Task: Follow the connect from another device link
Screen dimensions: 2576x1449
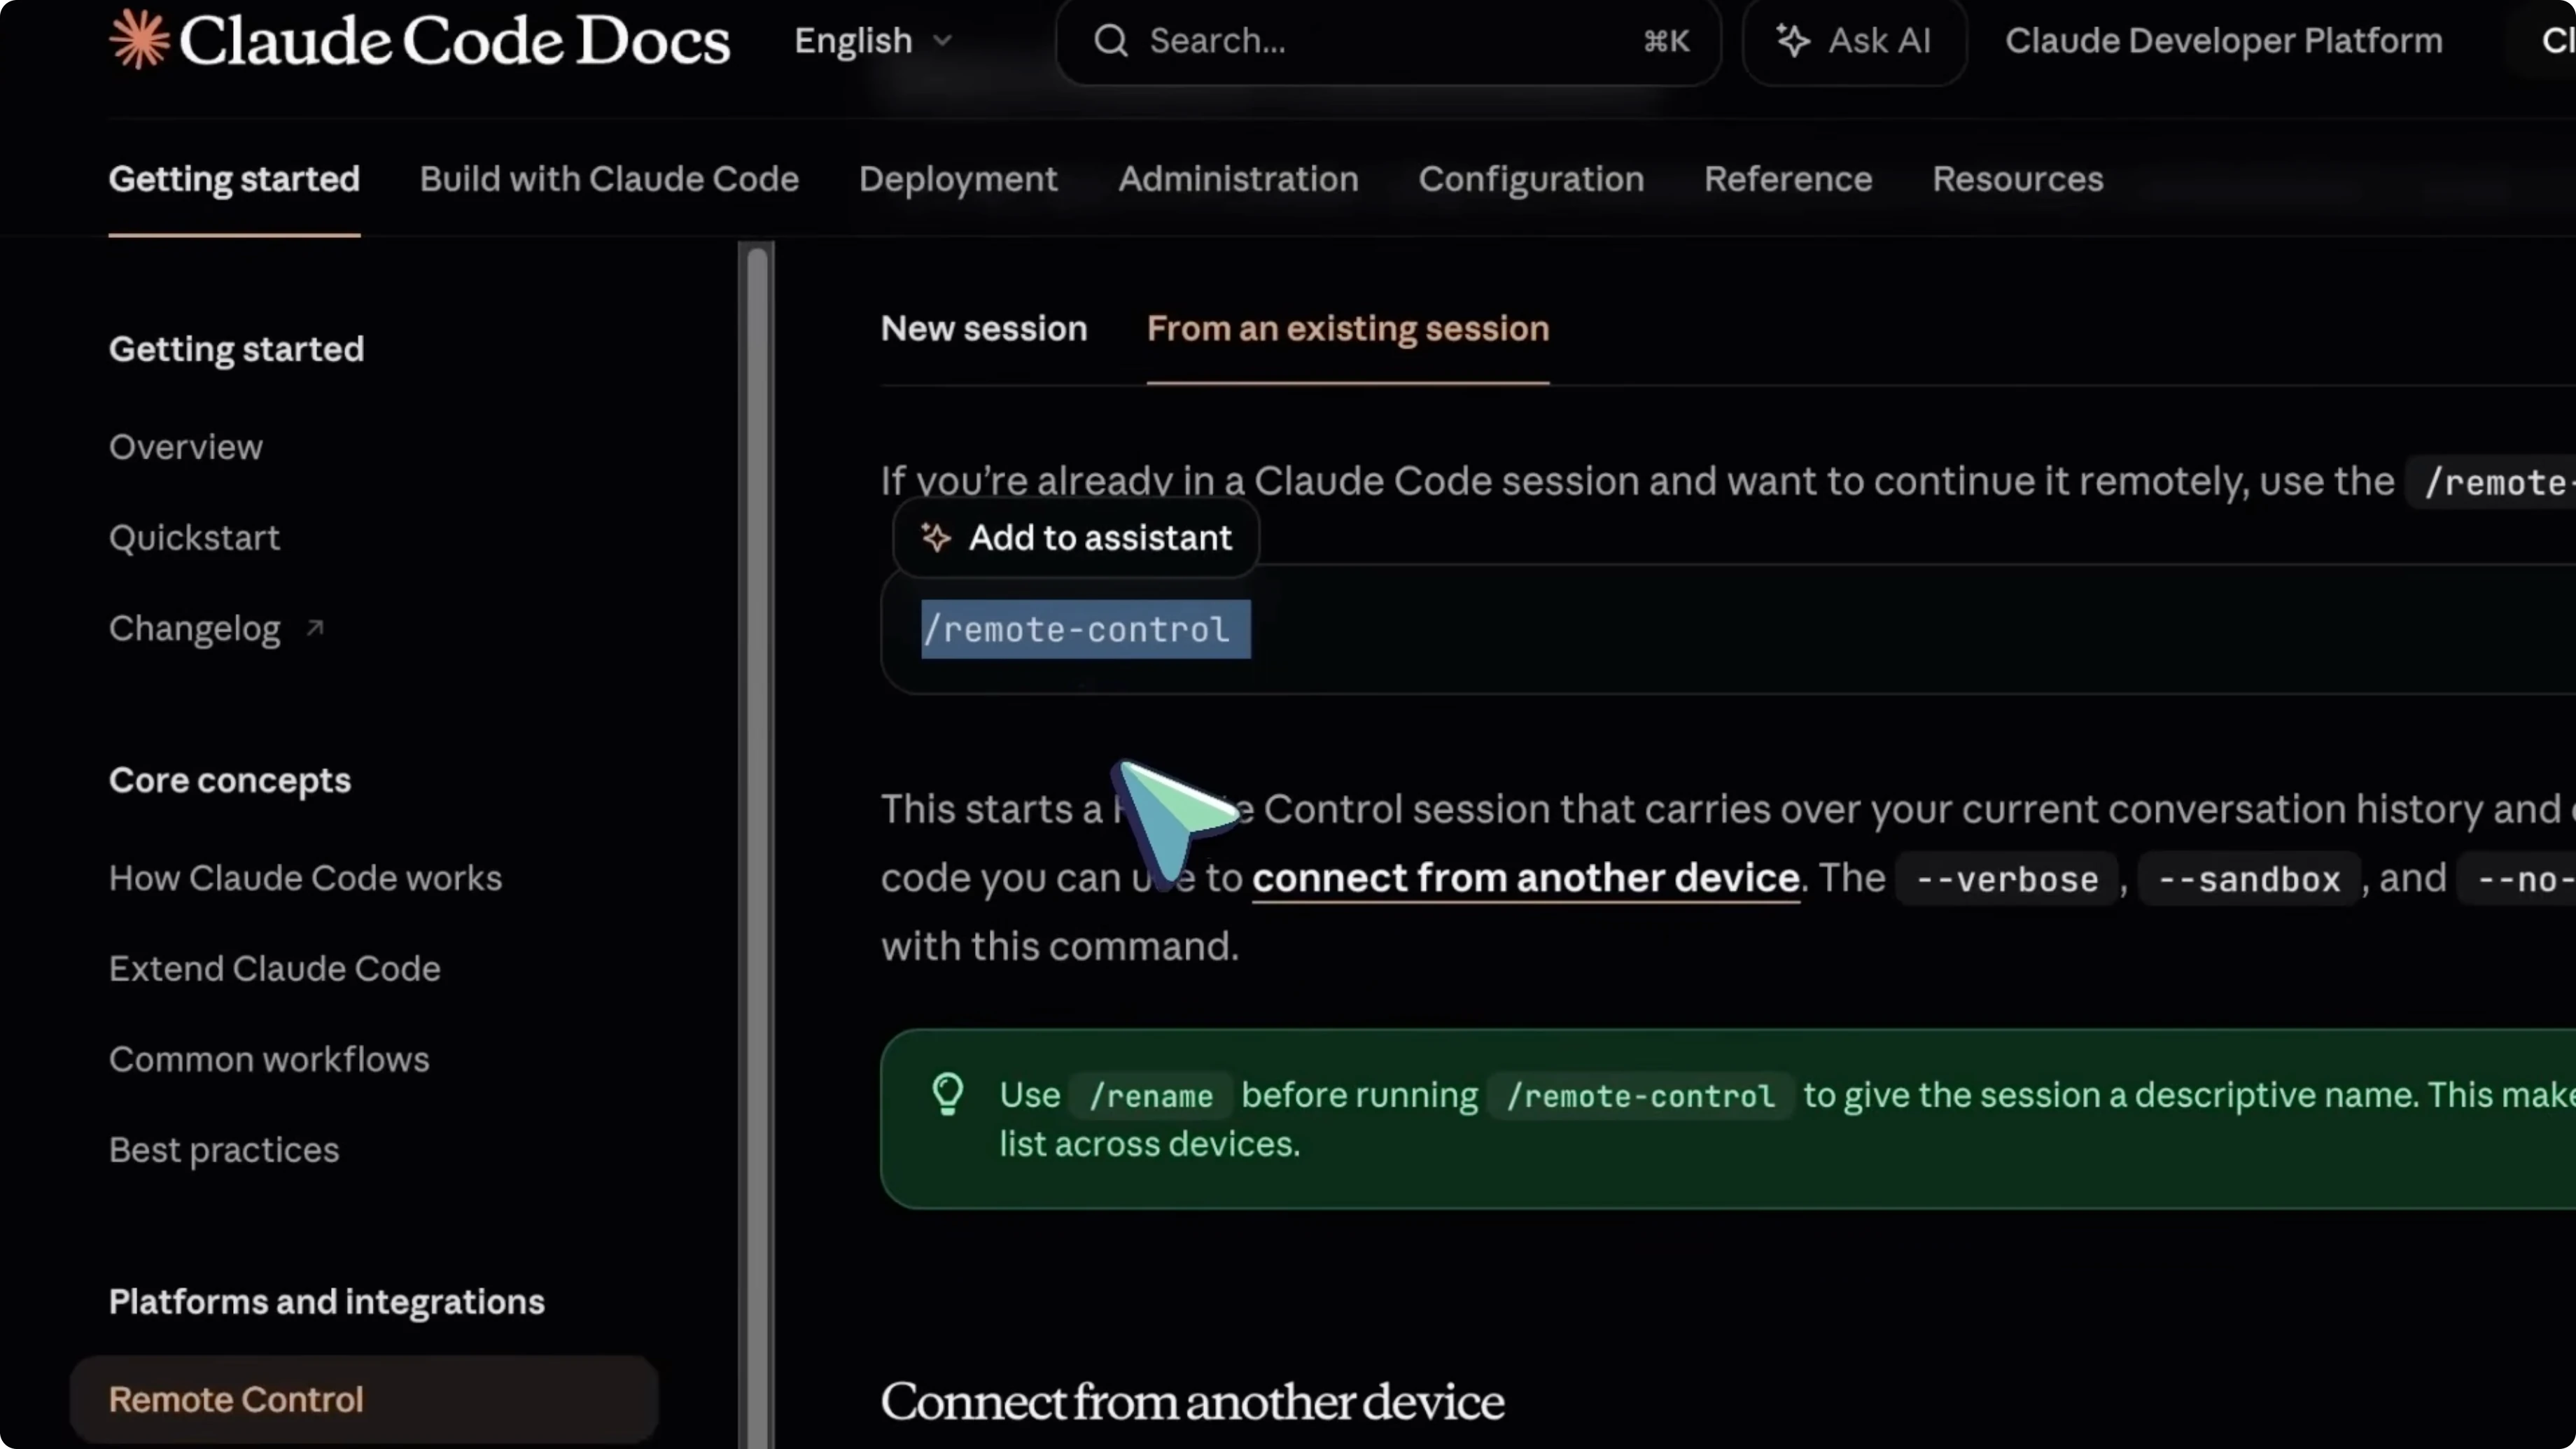Action: point(1525,879)
